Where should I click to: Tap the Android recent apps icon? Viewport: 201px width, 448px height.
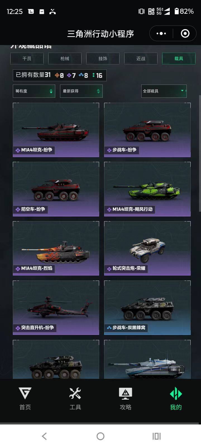pos(157,436)
